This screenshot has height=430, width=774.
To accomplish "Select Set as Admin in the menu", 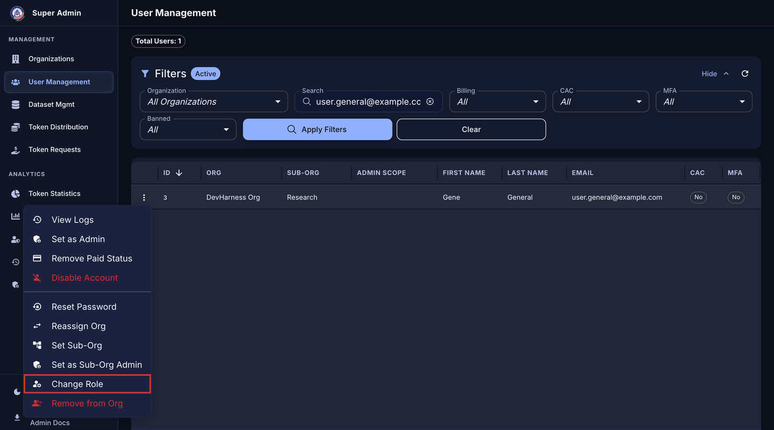I will [x=87, y=239].
